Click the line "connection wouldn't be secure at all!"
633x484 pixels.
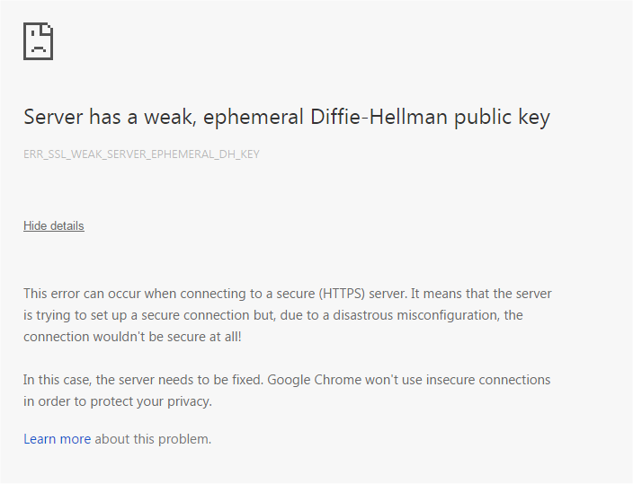[x=132, y=337]
